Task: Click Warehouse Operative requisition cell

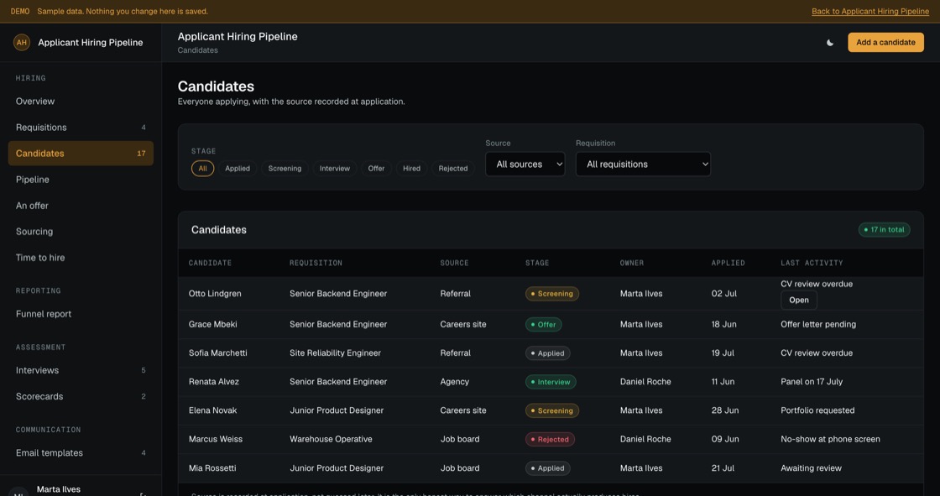Action: (331, 440)
